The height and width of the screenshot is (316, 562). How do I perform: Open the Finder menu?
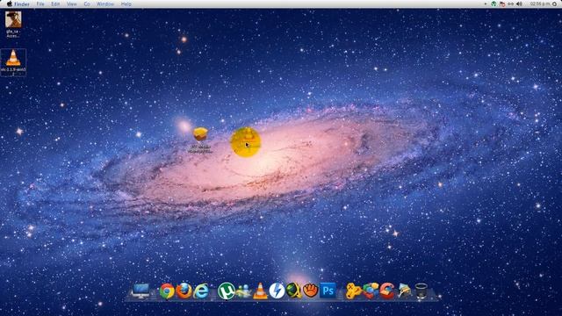[x=22, y=4]
